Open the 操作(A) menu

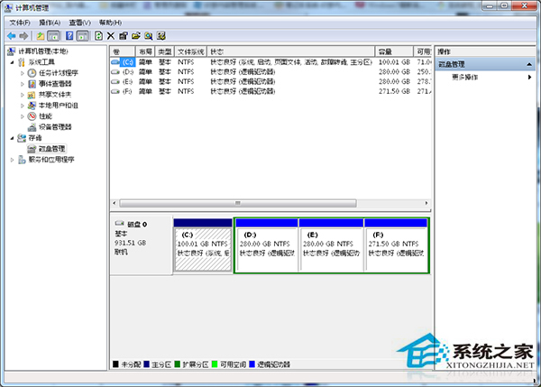tap(50, 23)
